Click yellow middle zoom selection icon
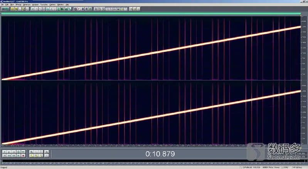This screenshot has height=169, width=308. (36, 156)
